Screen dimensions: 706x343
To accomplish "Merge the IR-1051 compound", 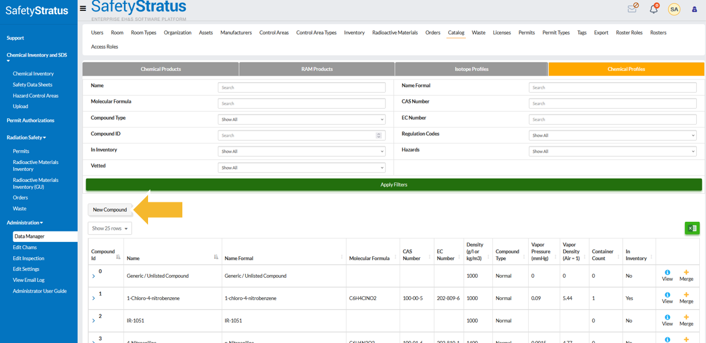I will [x=686, y=320].
